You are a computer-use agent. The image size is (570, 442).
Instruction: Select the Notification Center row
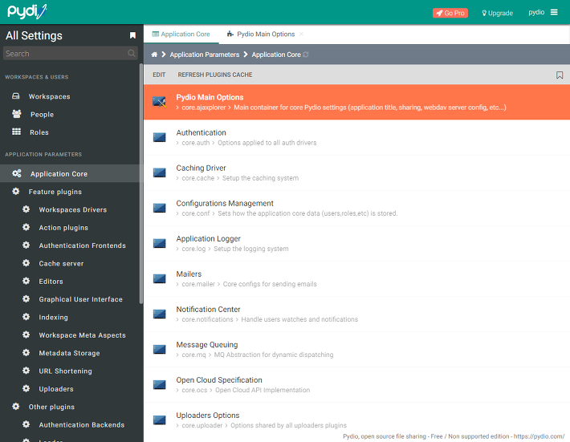pyautogui.click(x=356, y=314)
